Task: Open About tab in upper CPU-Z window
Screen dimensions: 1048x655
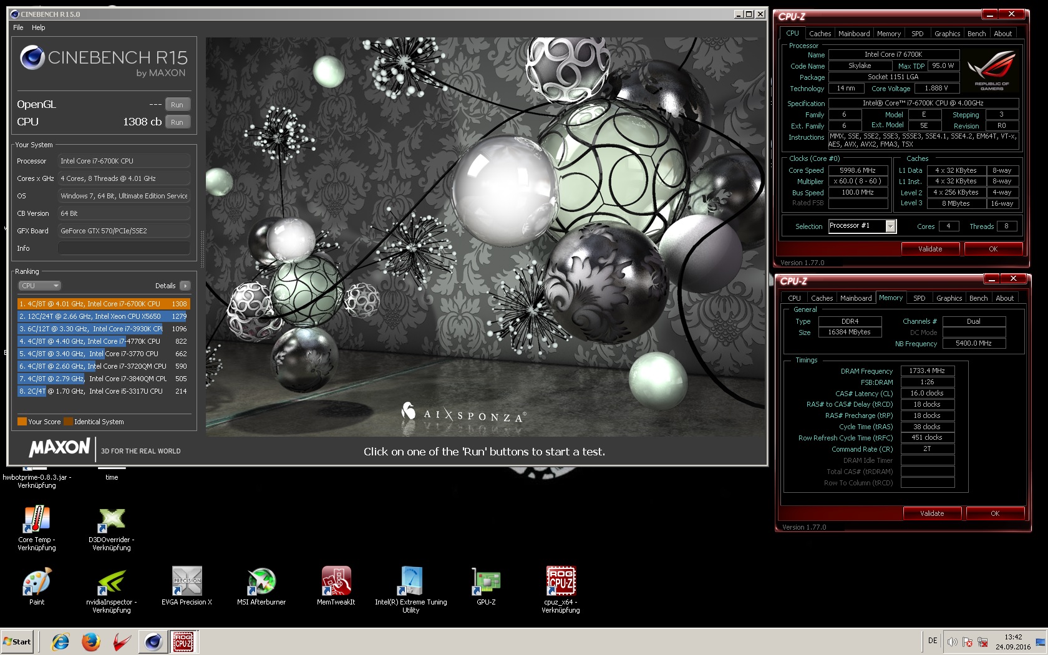Action: (1002, 34)
